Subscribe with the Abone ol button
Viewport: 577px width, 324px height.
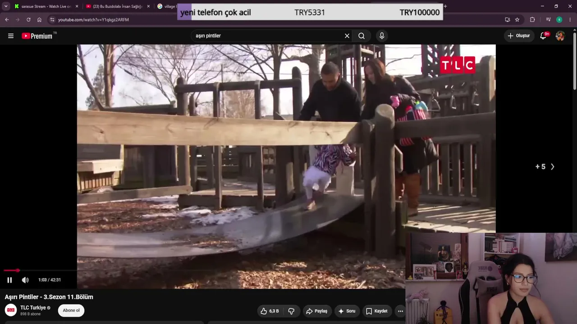(71, 310)
